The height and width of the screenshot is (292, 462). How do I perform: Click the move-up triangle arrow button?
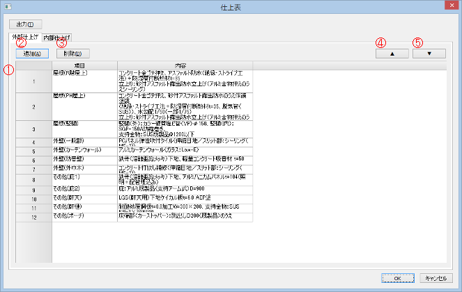390,53
